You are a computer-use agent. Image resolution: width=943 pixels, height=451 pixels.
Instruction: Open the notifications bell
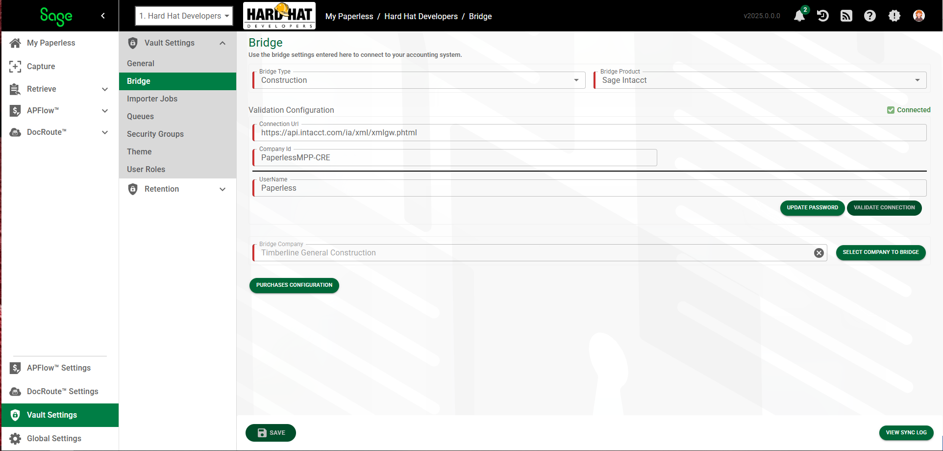(799, 16)
